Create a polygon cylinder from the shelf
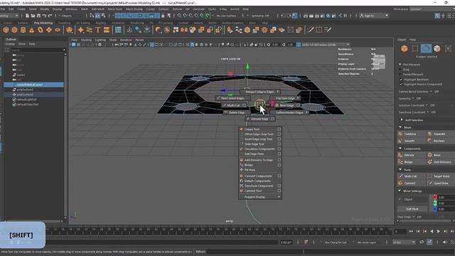Image resolution: width=455 pixels, height=256 pixels. tap(23, 30)
